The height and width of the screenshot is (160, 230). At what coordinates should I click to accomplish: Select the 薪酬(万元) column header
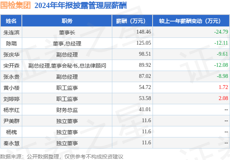(x=132, y=21)
